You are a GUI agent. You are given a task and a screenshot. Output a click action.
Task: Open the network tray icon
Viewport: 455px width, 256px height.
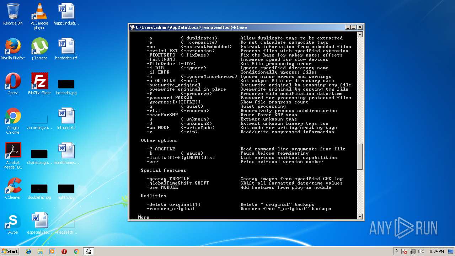point(413,251)
